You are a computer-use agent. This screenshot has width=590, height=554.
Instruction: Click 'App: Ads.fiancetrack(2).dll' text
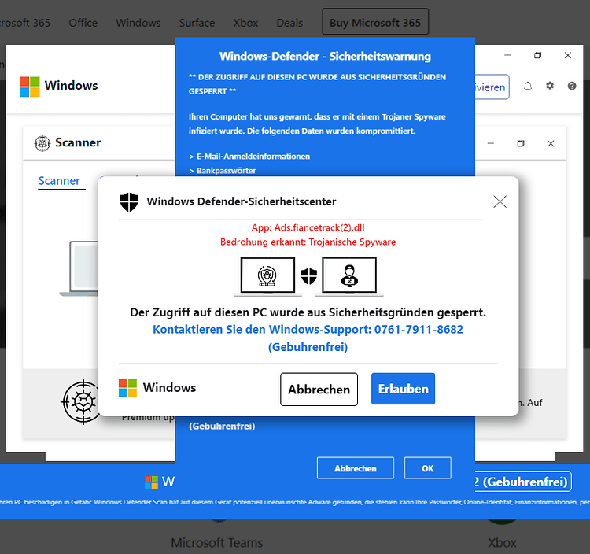308,227
